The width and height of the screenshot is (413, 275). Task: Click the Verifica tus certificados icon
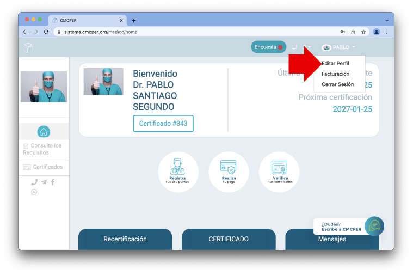279,172
